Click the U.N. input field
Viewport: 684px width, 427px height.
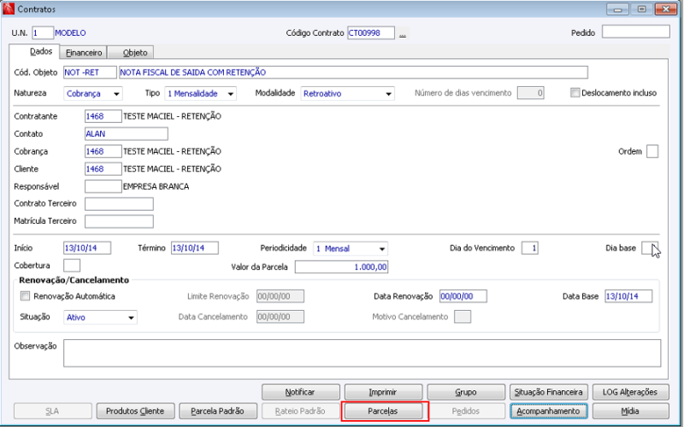tap(43, 33)
